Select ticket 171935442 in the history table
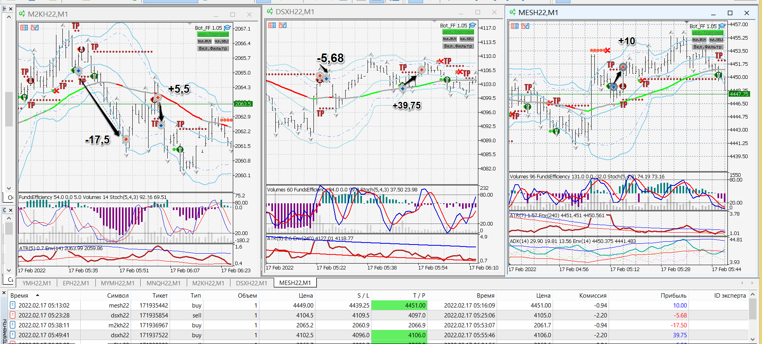Image resolution: width=762 pixels, height=344 pixels. click(x=154, y=305)
